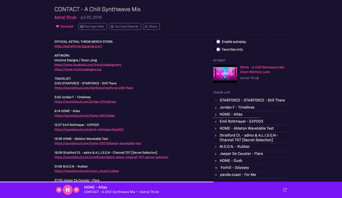This screenshot has width=342, height=198.
Task: Click the Share button
Action: point(151,27)
